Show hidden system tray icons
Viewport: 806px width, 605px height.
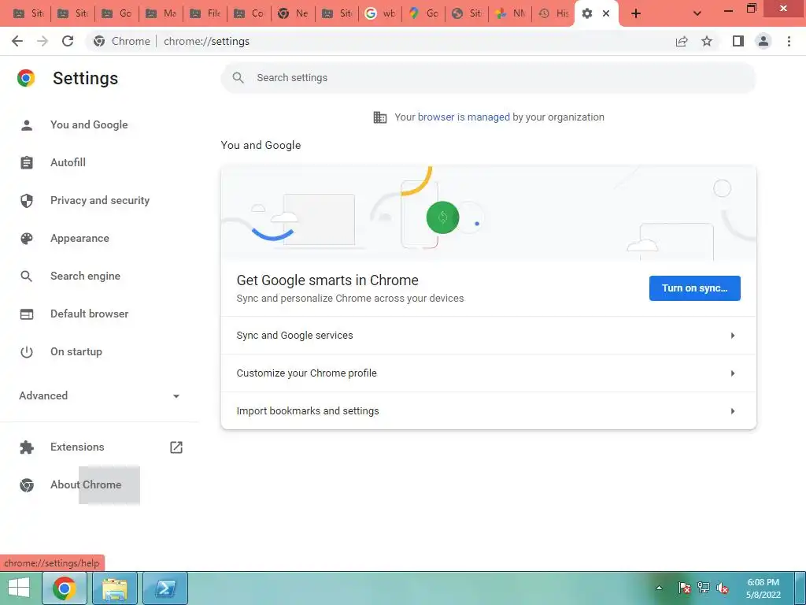(659, 588)
